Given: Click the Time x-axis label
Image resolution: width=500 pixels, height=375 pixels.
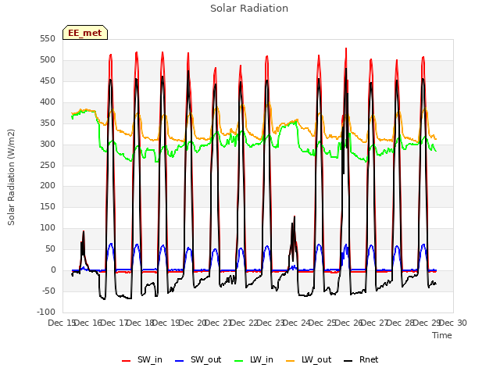Looking at the screenshot, I should pyautogui.click(x=442, y=335).
